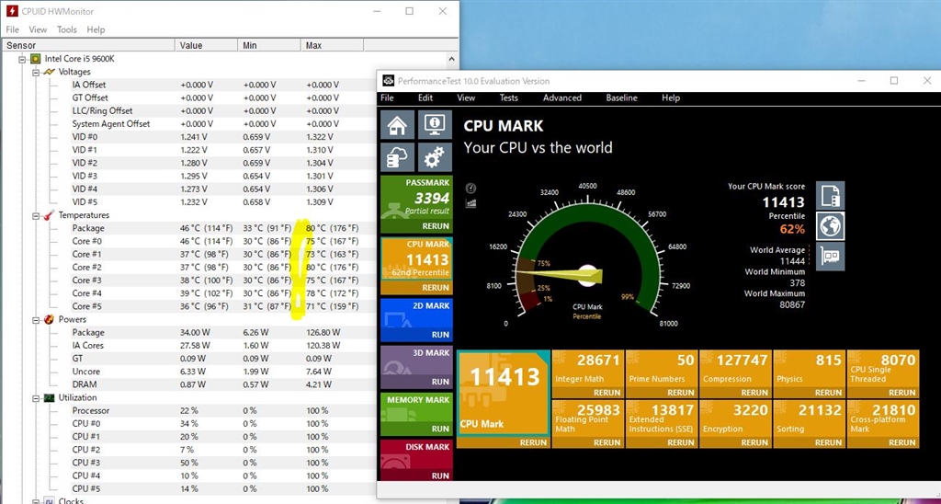Click the Temperatures thermometer icon
This screenshot has height=504, width=941.
49,215
